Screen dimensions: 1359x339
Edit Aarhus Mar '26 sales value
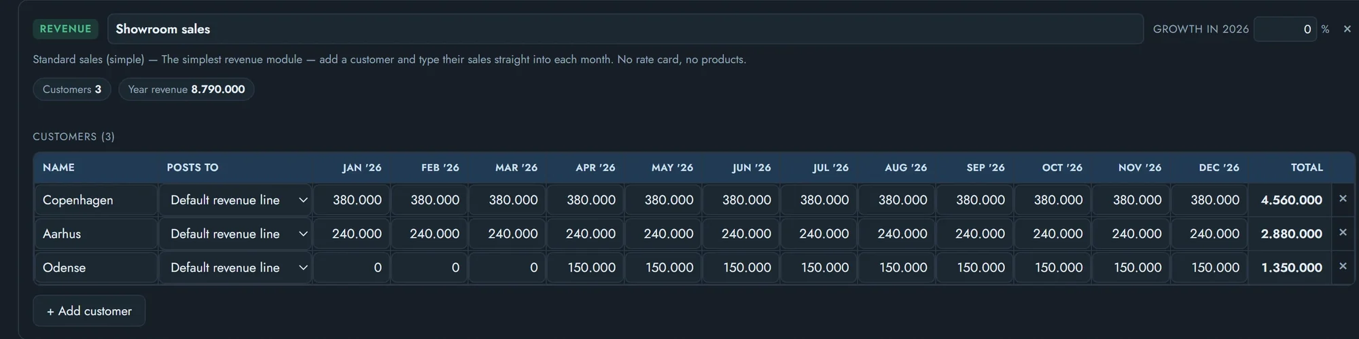[507, 234]
